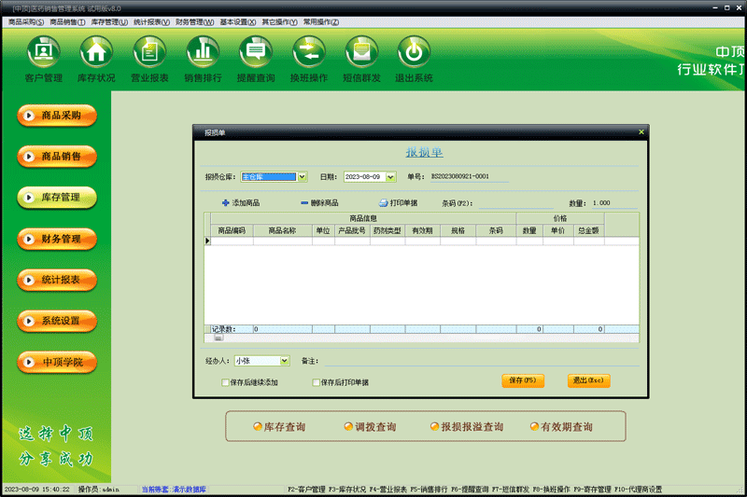Screen dimensions: 747x497
Task: Expand the 经办人 dropdown
Action: coord(285,361)
